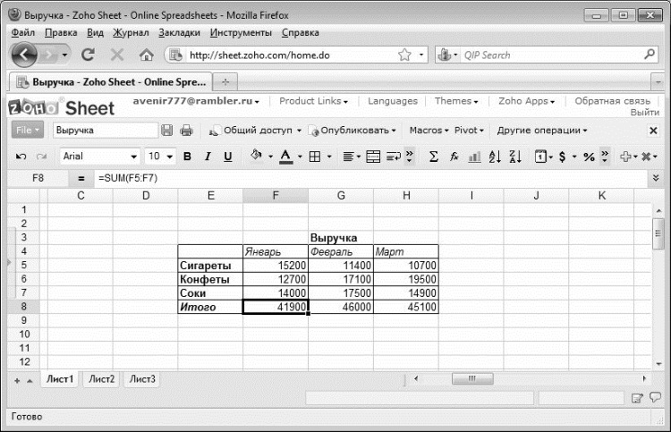Open the Файл browser menu

(23, 32)
